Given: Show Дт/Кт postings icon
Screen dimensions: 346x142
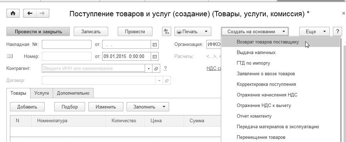Looking at the screenshot, I should click(166, 31).
